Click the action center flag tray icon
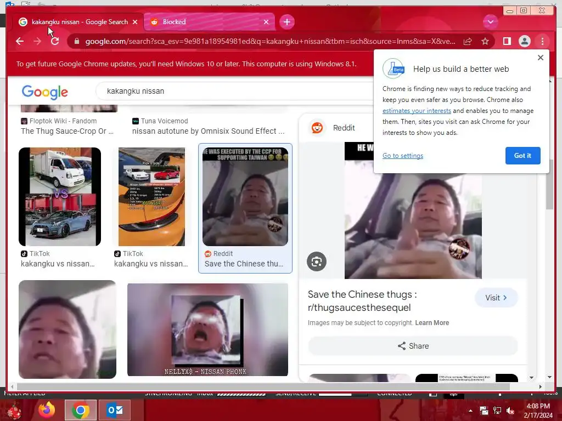This screenshot has width=562, height=421. (x=484, y=411)
